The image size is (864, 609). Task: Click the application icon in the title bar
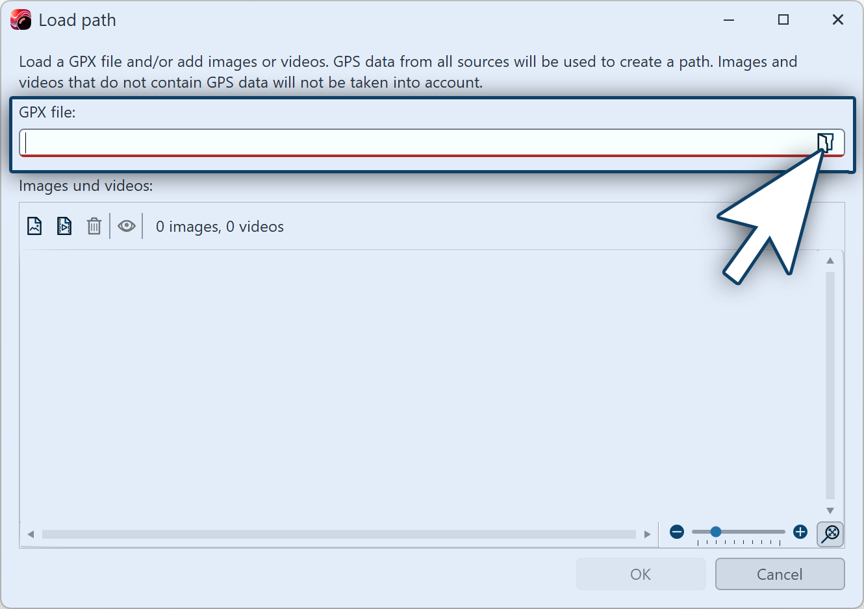click(19, 19)
